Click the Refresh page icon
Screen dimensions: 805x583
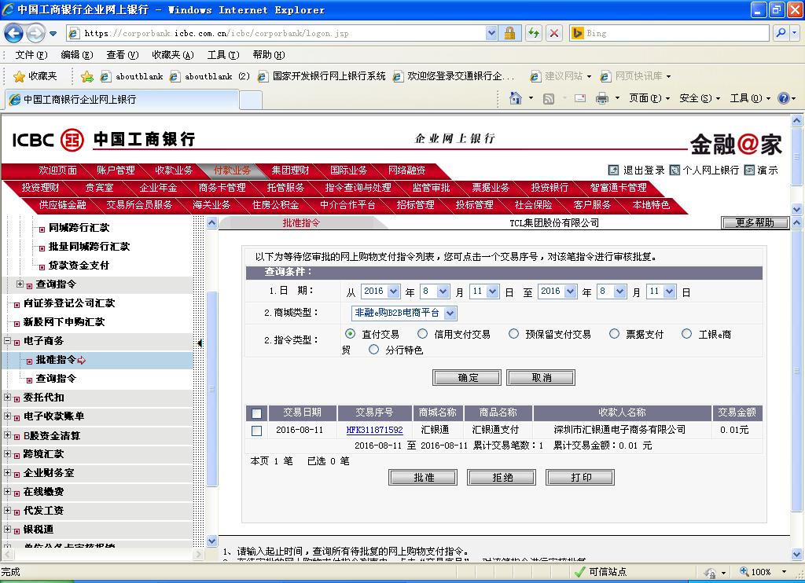(x=534, y=33)
